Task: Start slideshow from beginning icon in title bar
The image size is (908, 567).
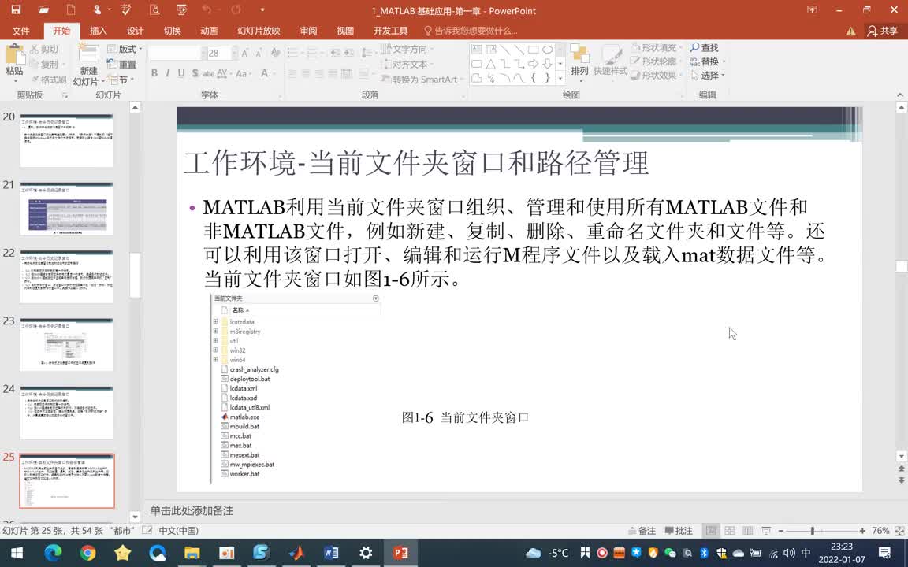Action: pyautogui.click(x=181, y=9)
